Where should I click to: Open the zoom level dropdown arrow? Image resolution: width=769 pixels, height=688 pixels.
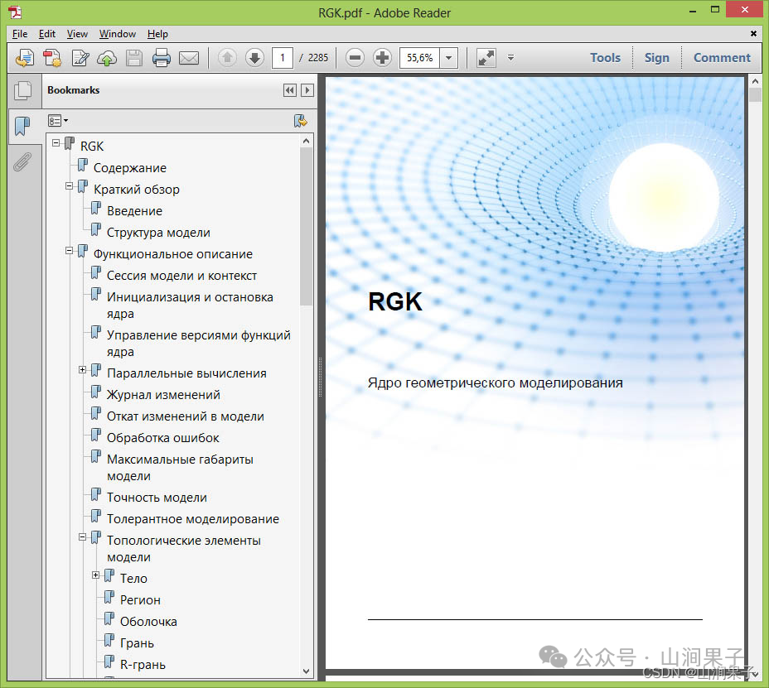(449, 58)
